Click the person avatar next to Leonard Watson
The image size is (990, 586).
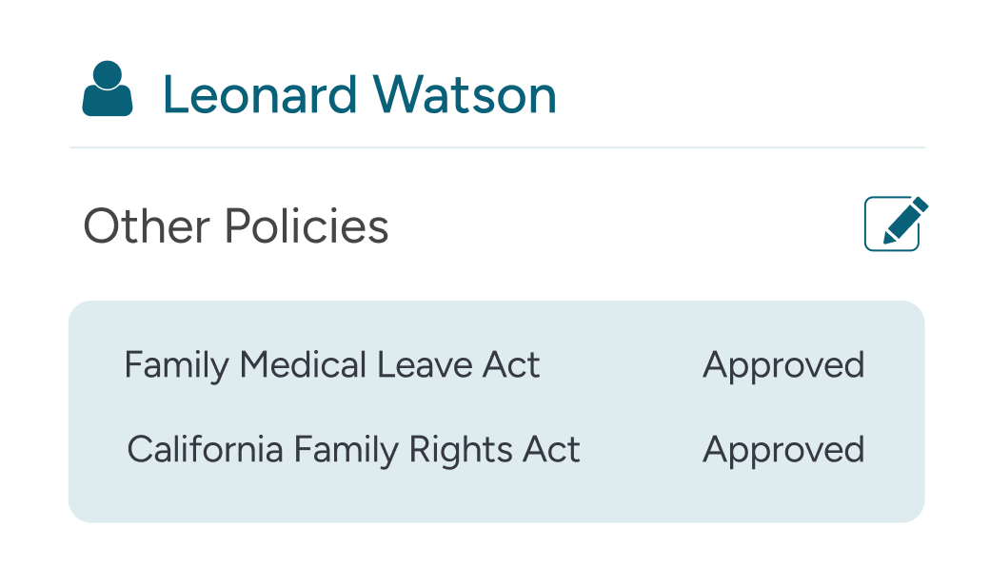(x=108, y=88)
